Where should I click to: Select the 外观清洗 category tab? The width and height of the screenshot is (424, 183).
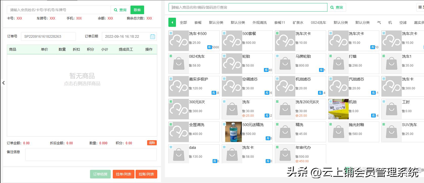click(260, 23)
